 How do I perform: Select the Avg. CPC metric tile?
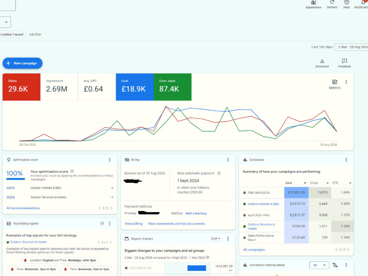[x=97, y=87]
